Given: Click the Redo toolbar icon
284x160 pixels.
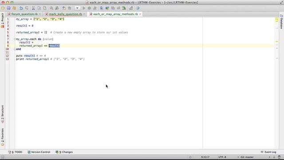Looking at the screenshot, I should tap(27, 8).
